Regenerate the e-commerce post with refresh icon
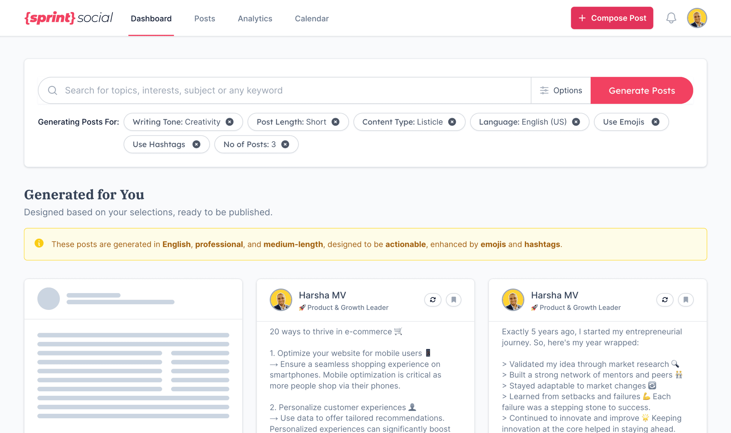The height and width of the screenshot is (433, 731). pyautogui.click(x=433, y=300)
